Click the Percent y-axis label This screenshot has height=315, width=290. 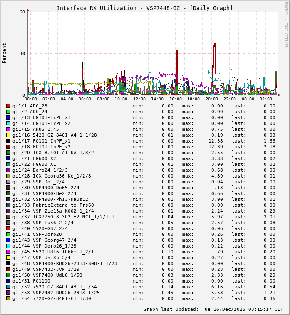(5, 53)
